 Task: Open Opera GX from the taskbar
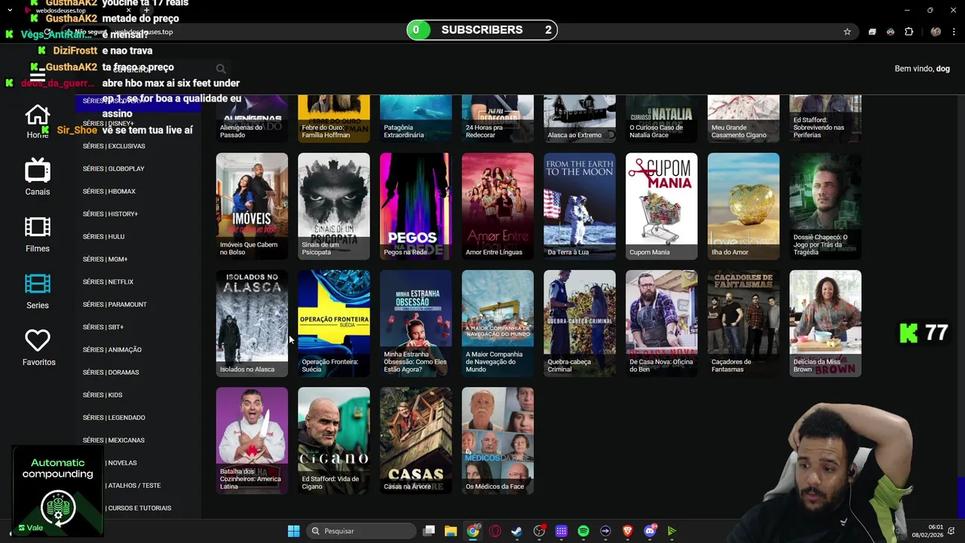tap(495, 531)
